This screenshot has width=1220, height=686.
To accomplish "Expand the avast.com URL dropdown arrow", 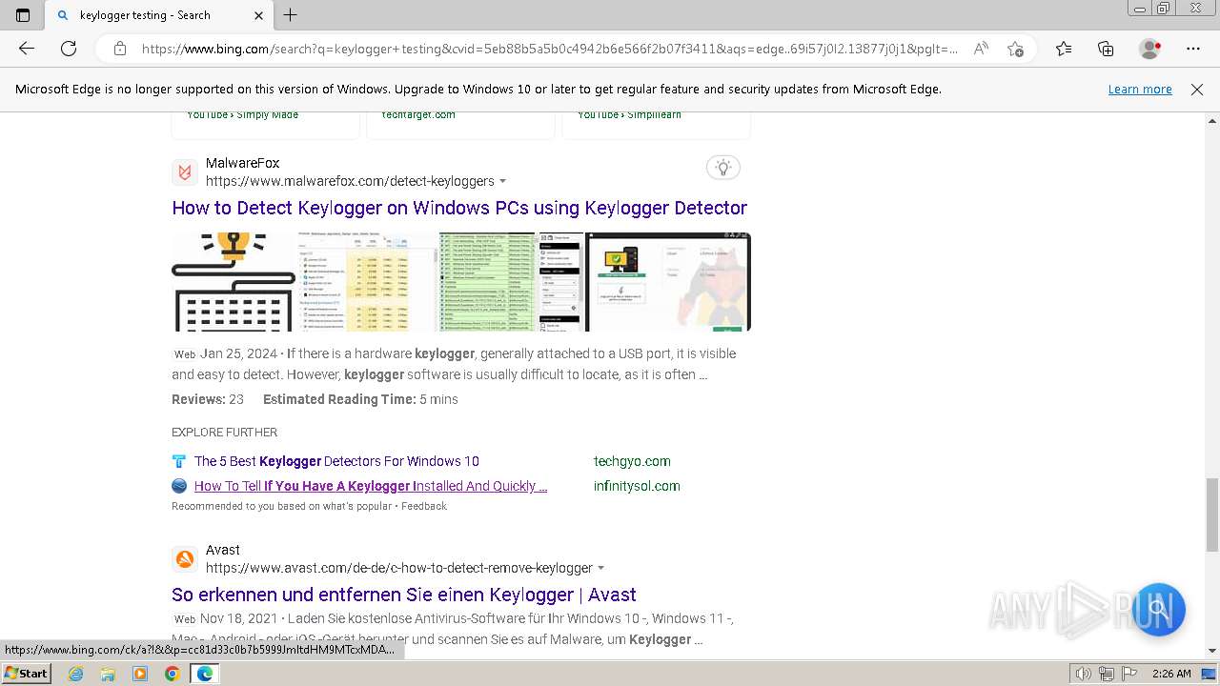I will [601, 568].
